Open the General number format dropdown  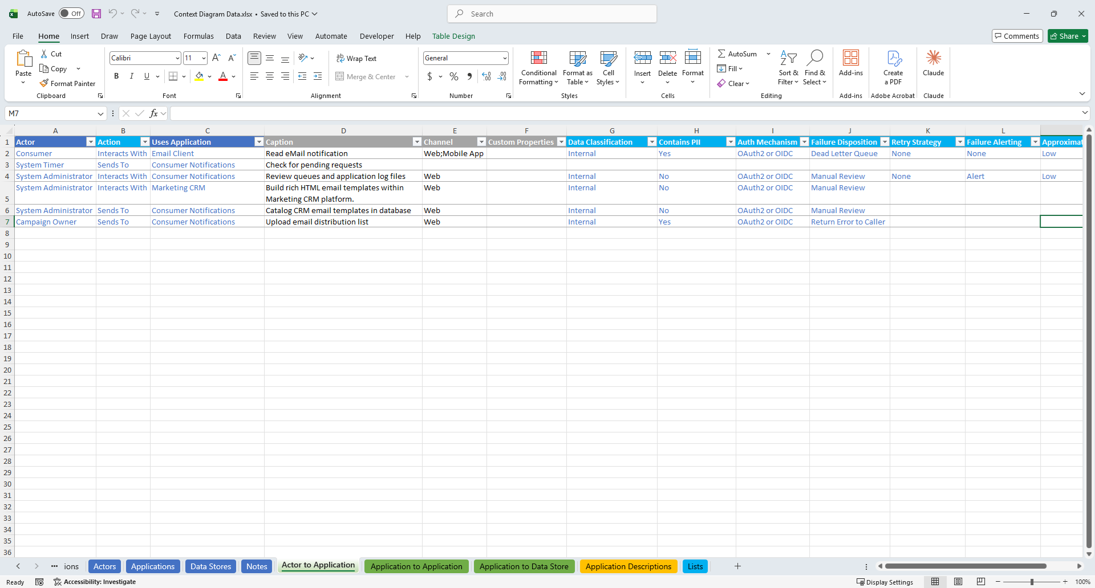[x=505, y=58]
